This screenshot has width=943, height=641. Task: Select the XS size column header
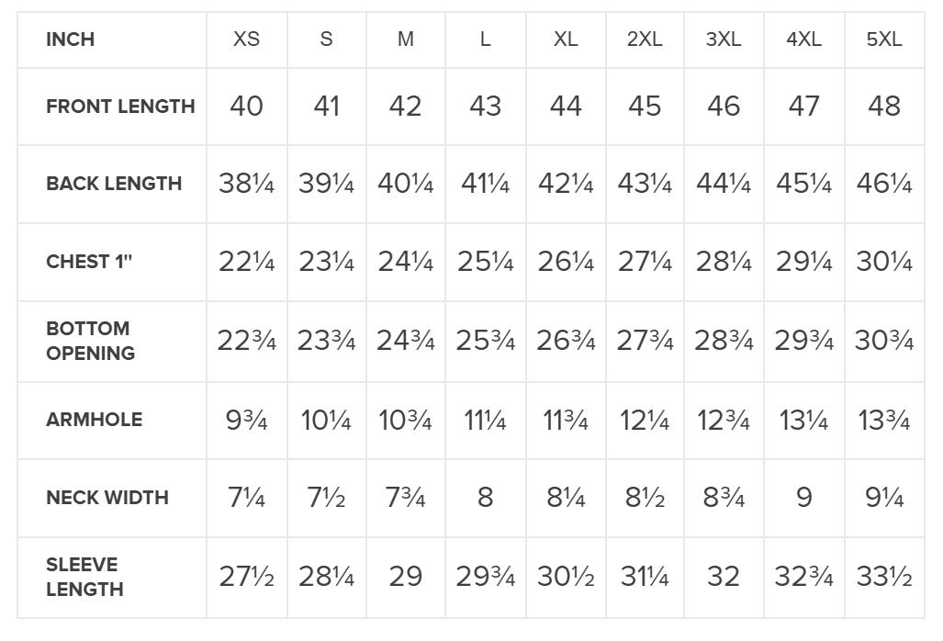tap(247, 39)
